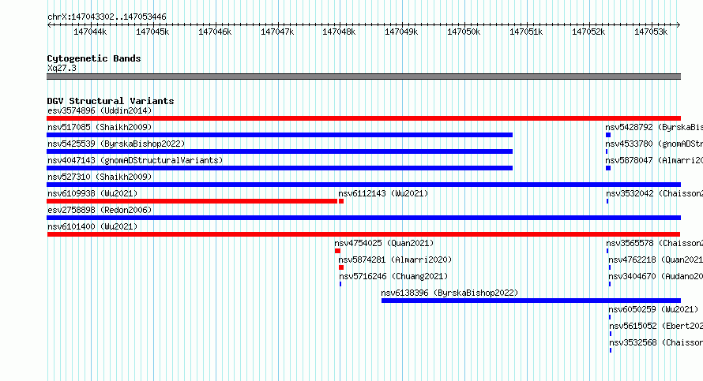
Task: Open nsv4762218 (Quan2021) variant label
Action: 656,260
